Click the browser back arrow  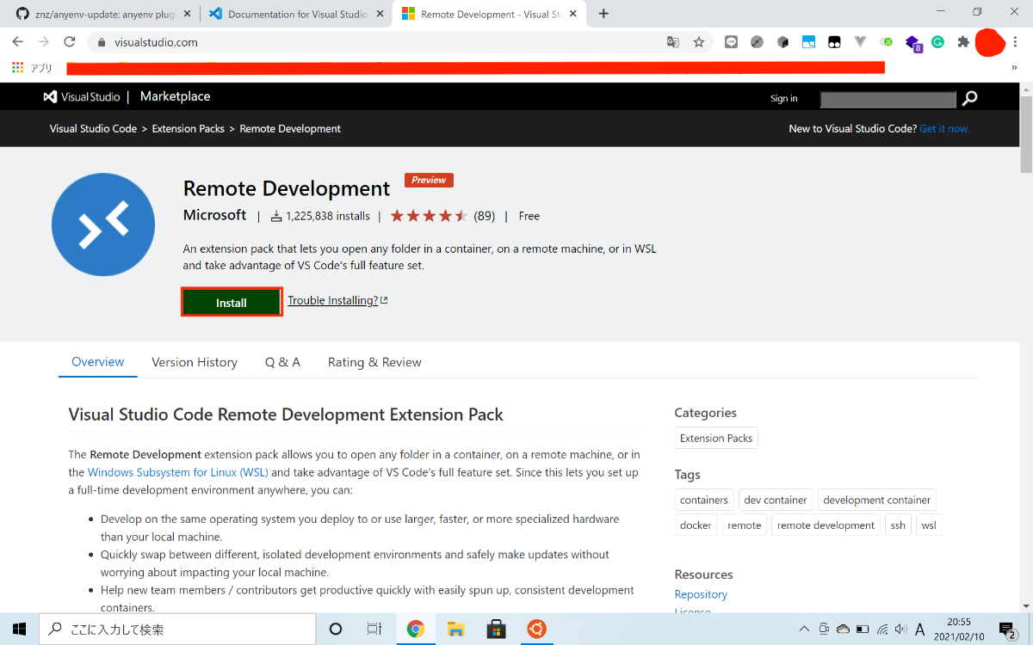(18, 41)
